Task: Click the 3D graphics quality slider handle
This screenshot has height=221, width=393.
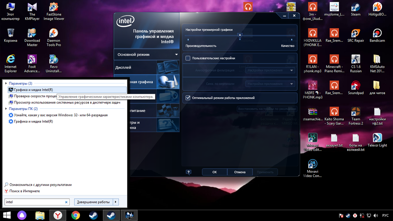Action: pyautogui.click(x=240, y=36)
